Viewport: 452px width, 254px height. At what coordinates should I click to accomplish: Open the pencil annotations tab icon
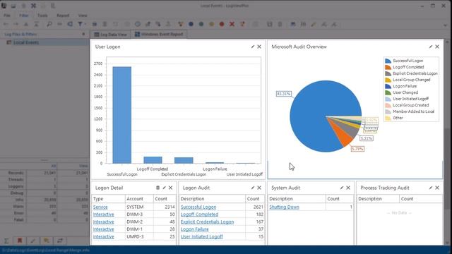click(x=33, y=241)
